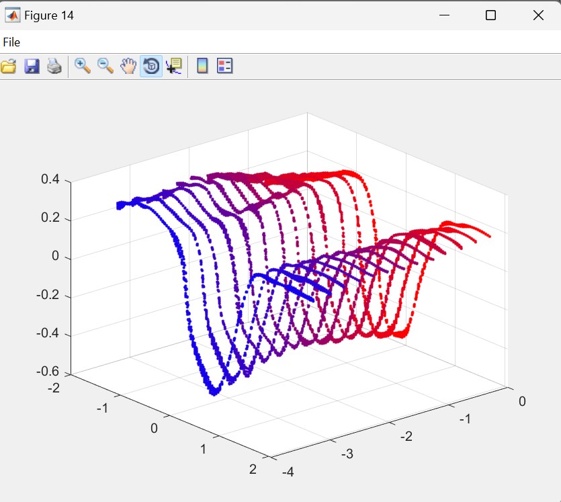Click the red curve end at upper right
561x502 pixels.
(490, 236)
